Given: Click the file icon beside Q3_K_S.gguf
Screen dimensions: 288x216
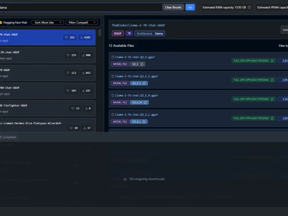Looking at the screenshot, I should tap(113, 76).
